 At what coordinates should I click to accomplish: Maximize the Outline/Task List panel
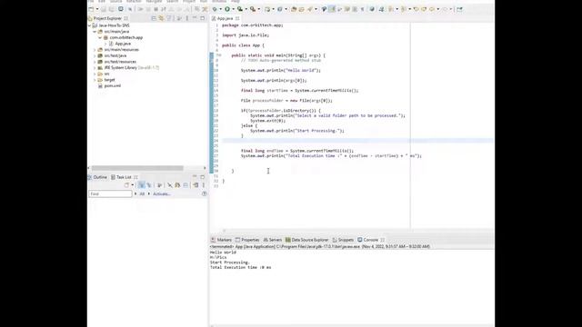(x=202, y=177)
